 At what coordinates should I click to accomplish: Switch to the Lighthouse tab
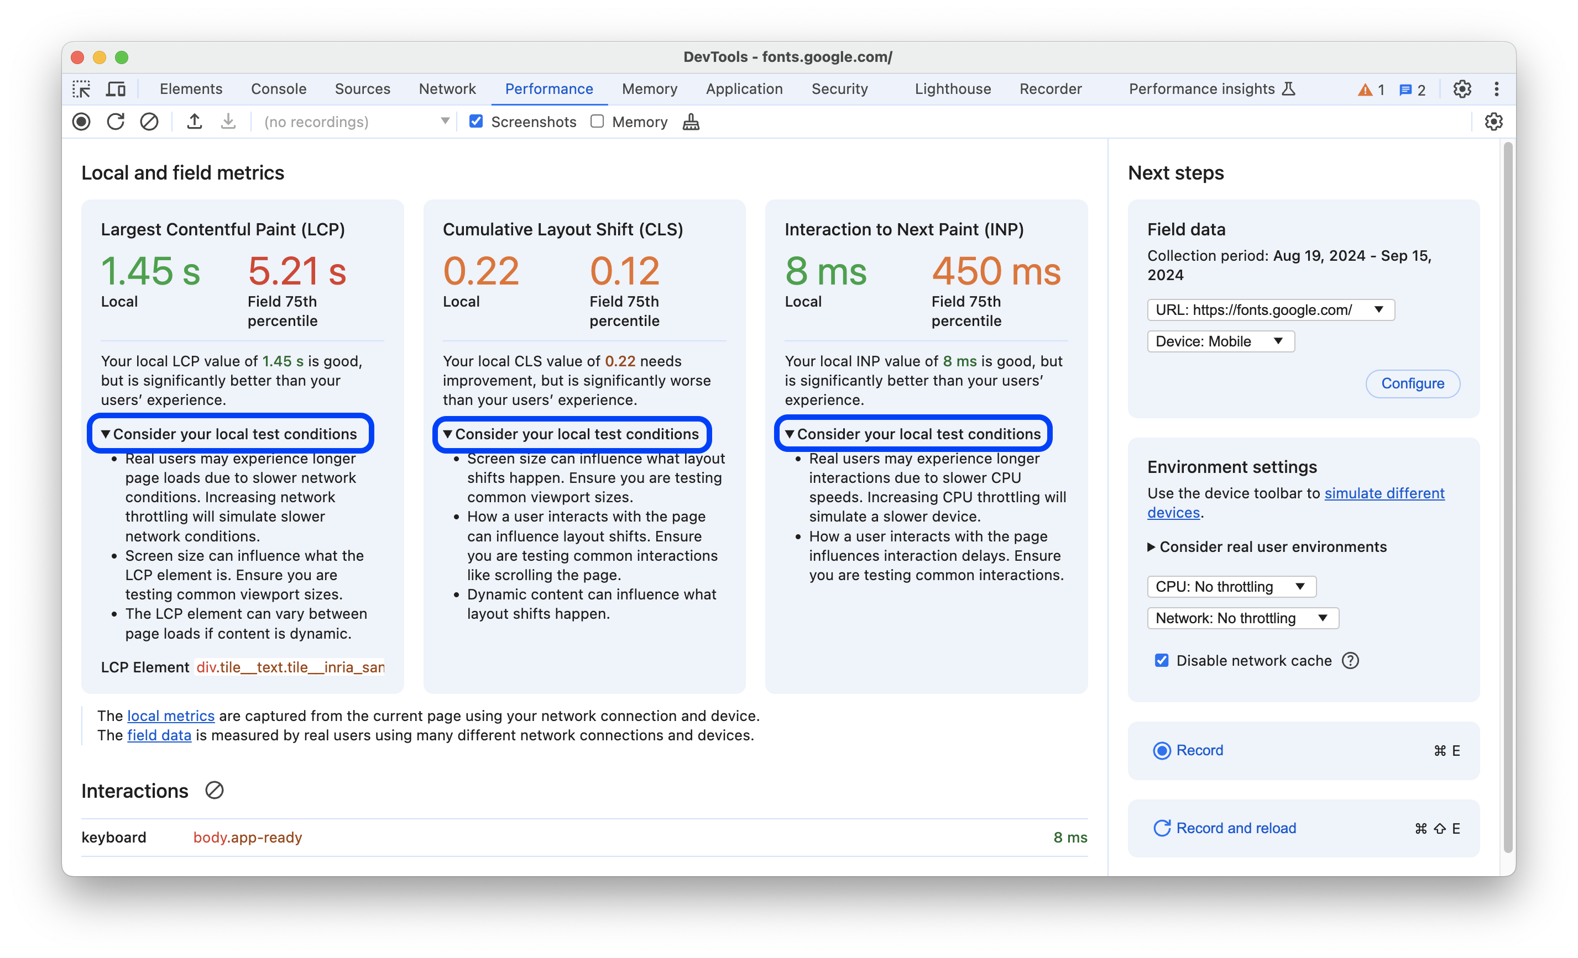click(x=953, y=88)
